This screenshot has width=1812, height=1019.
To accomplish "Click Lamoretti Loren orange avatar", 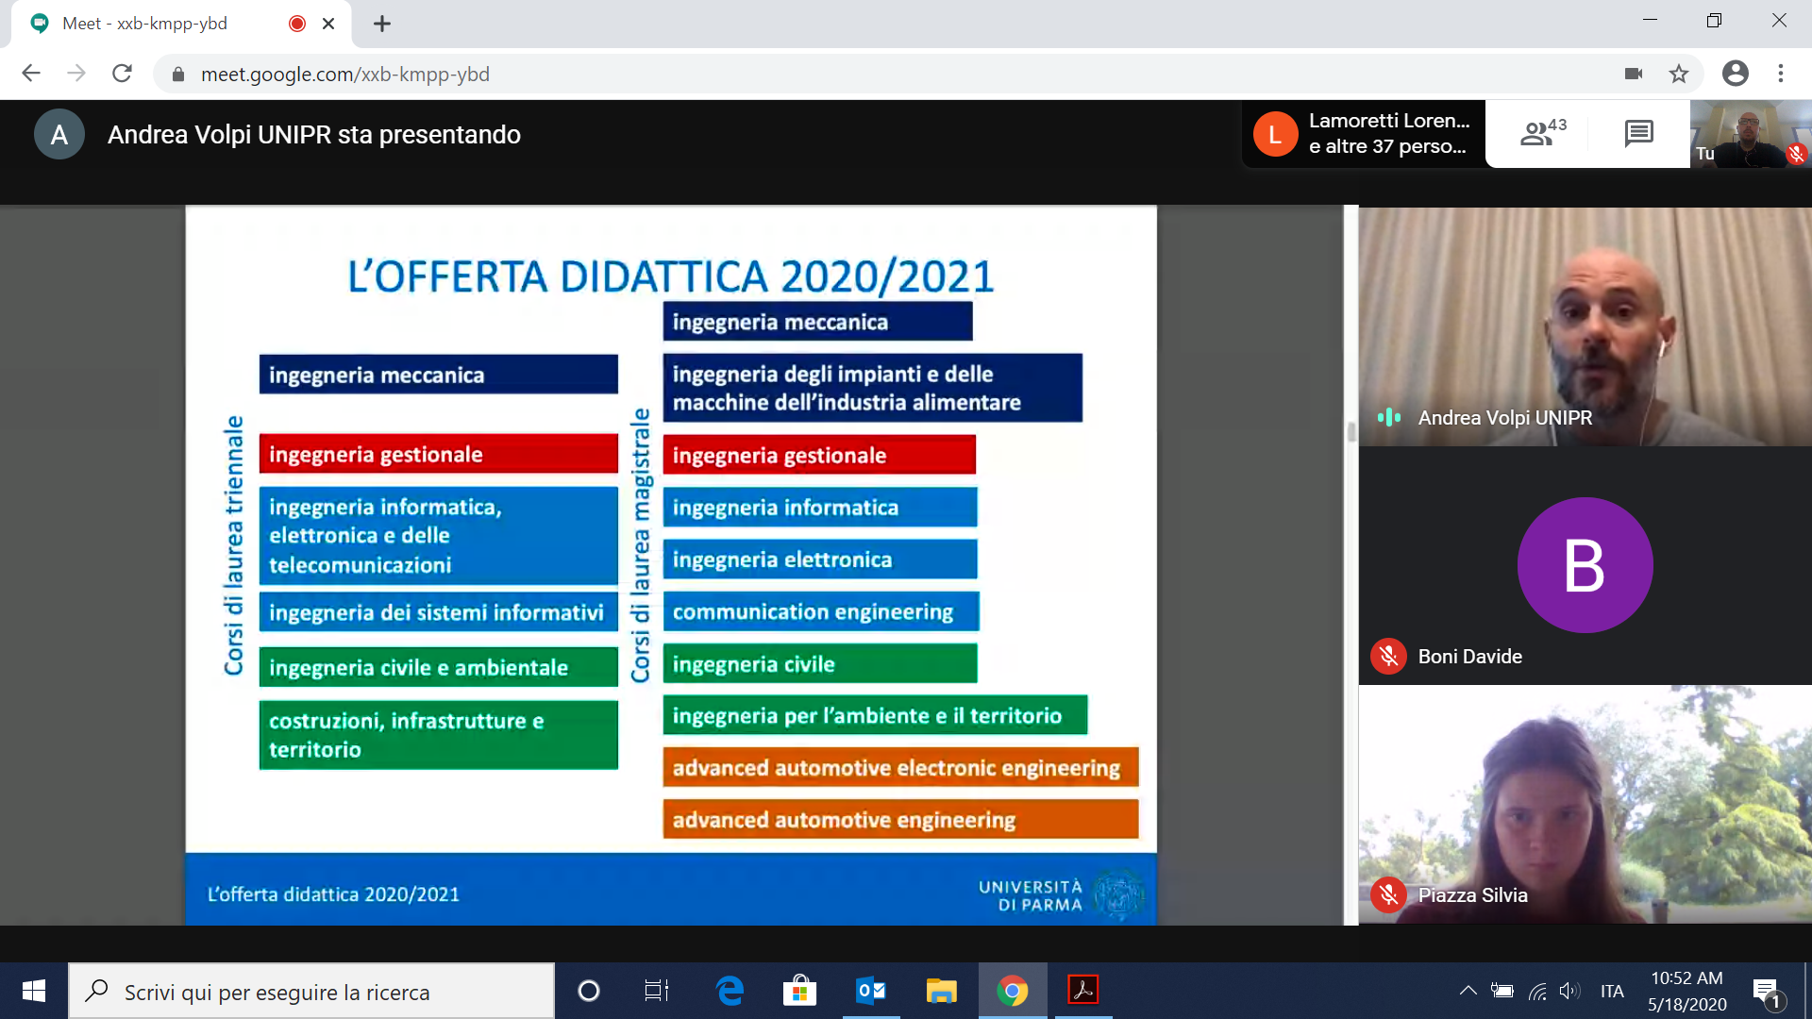I will 1275,133.
